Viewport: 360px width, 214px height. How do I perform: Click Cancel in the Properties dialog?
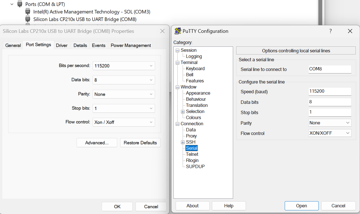[151, 206]
